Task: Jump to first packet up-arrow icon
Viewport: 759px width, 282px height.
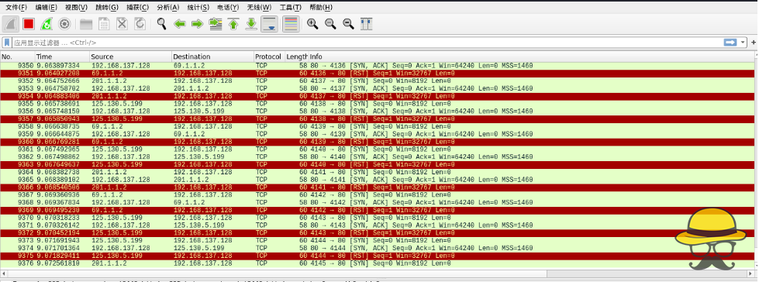Action: [233, 24]
